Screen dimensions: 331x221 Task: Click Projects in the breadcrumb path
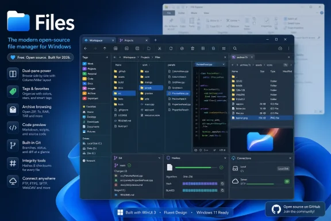[145, 58]
